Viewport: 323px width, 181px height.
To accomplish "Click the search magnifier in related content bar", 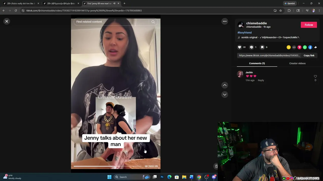I will 153,22.
